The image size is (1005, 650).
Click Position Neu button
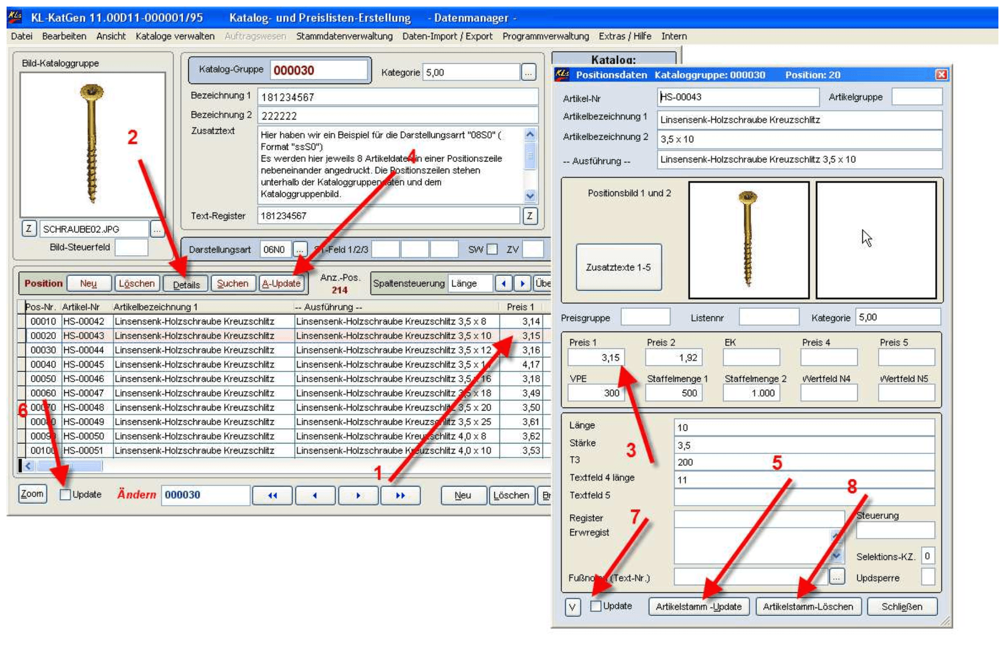pyautogui.click(x=89, y=283)
